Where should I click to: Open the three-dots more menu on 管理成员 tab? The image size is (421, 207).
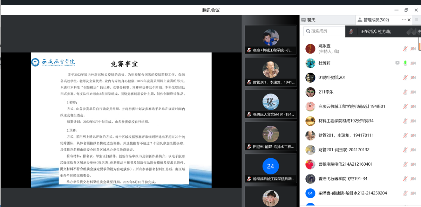[x=403, y=20]
